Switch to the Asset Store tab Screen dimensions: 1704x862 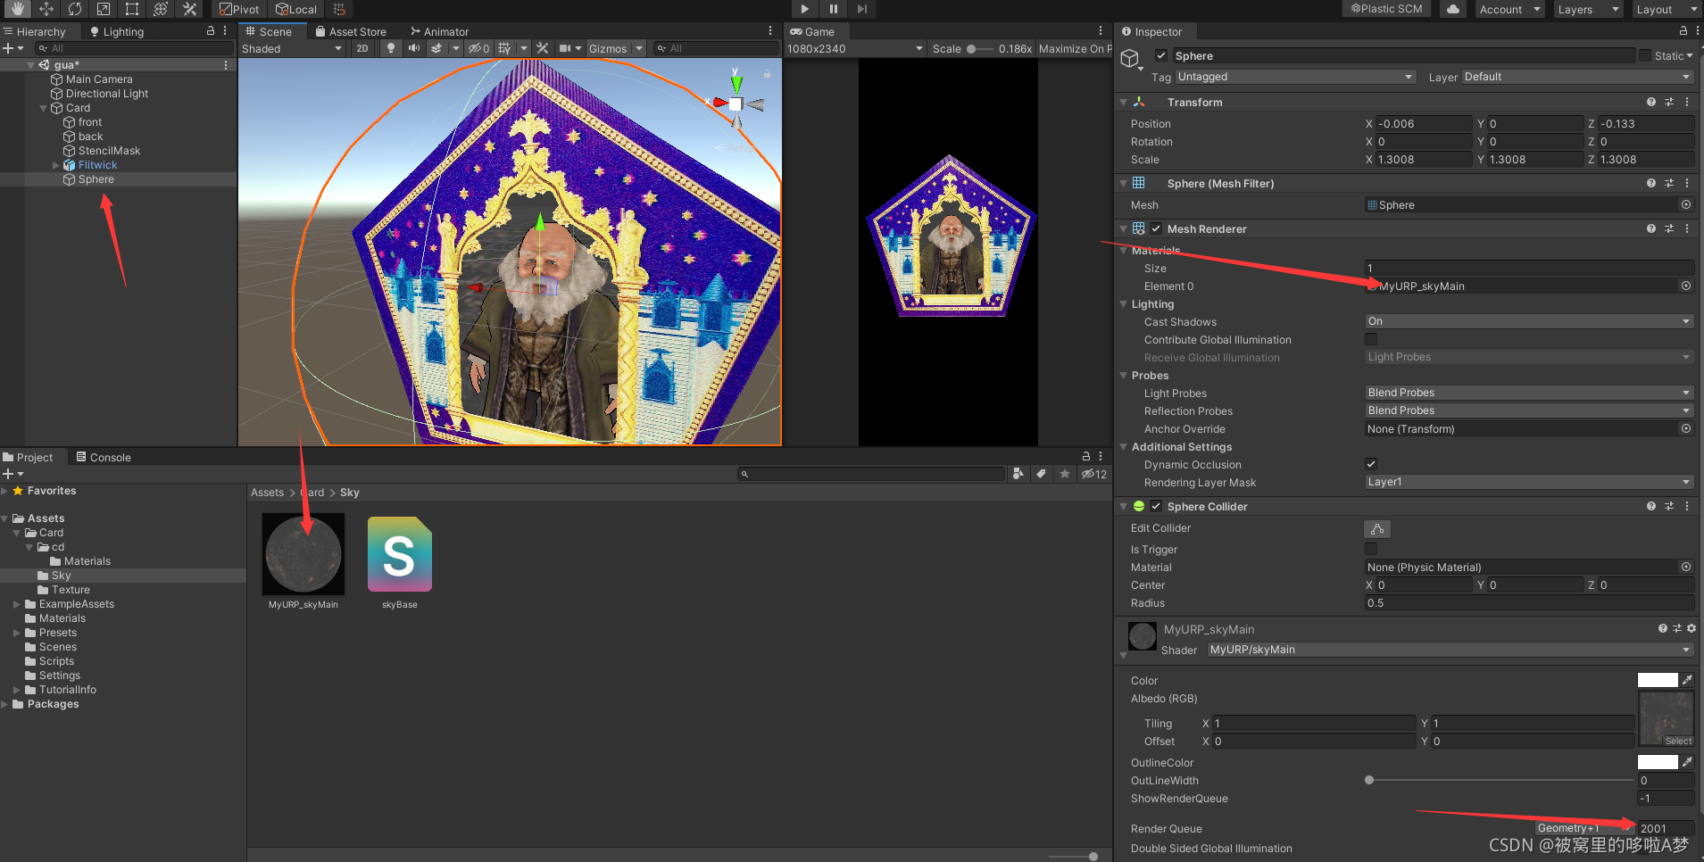(x=351, y=31)
